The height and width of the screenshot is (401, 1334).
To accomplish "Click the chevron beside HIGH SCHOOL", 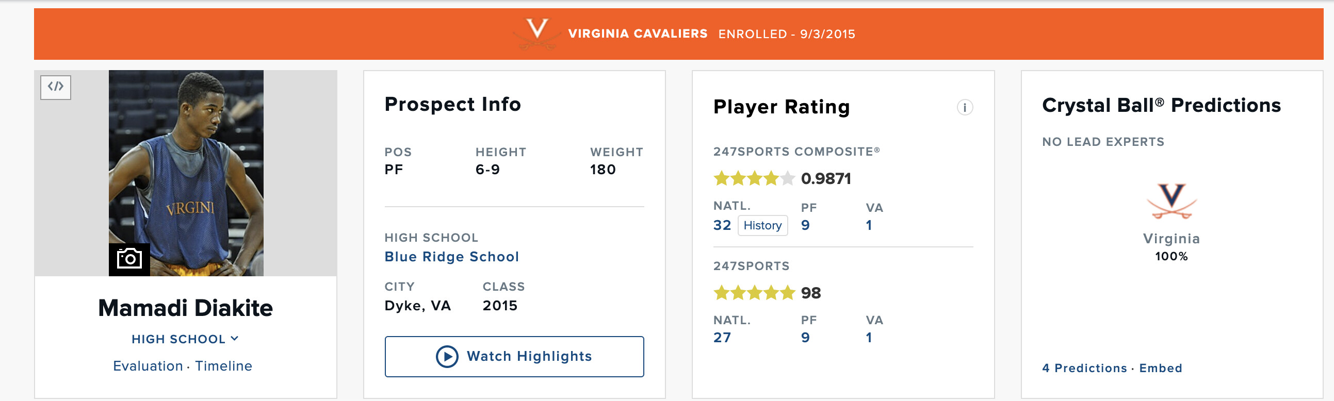I will pyautogui.click(x=235, y=339).
